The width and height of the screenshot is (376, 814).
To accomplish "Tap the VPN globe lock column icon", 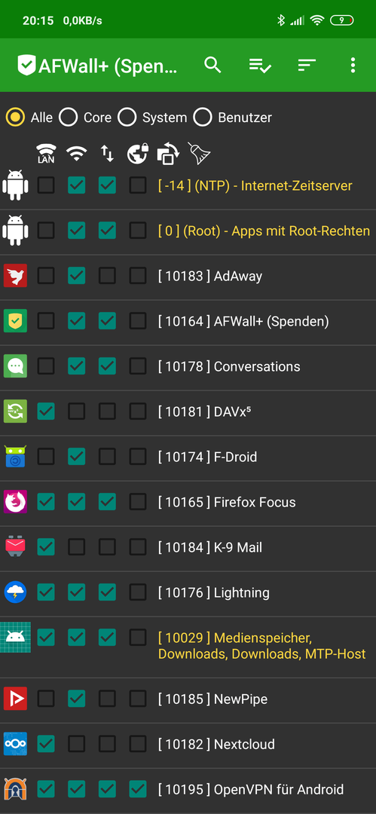I will [138, 154].
